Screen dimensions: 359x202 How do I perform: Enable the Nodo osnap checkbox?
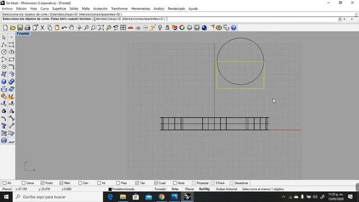[x=175, y=183]
